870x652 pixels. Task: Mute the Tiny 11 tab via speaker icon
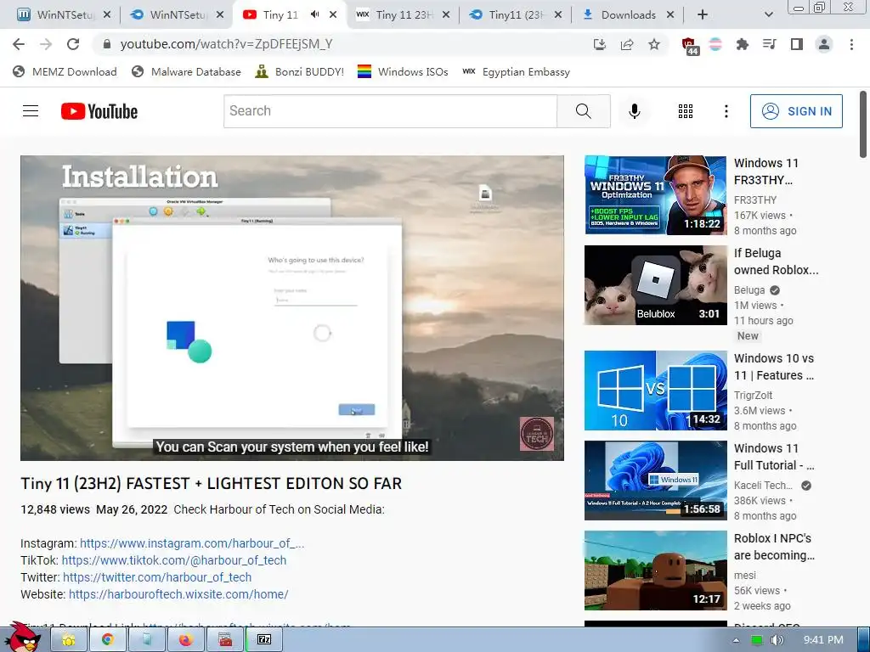click(x=314, y=15)
